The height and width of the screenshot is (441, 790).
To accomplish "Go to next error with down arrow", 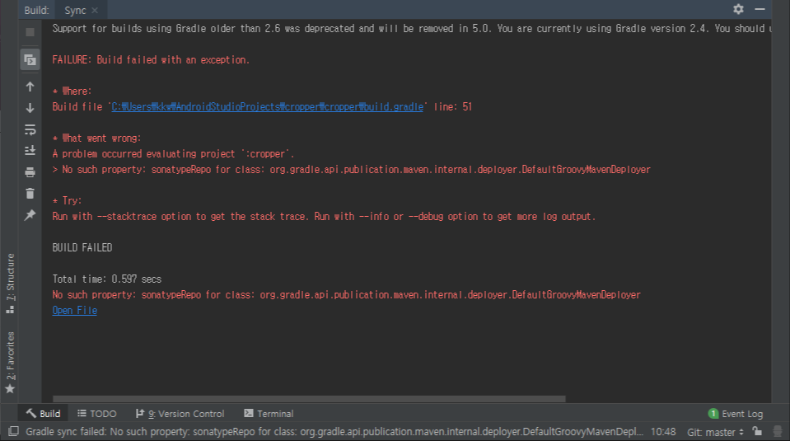I will [x=30, y=108].
